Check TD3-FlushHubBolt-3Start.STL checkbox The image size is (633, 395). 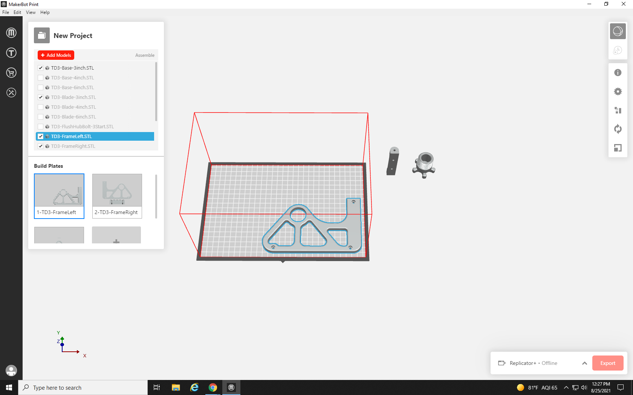tap(41, 127)
